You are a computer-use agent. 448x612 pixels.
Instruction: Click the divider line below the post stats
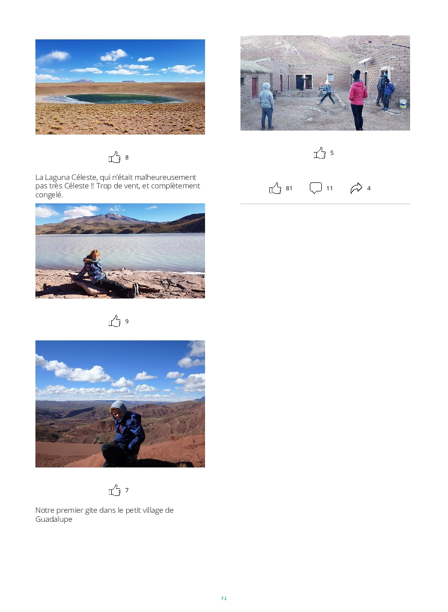point(325,204)
